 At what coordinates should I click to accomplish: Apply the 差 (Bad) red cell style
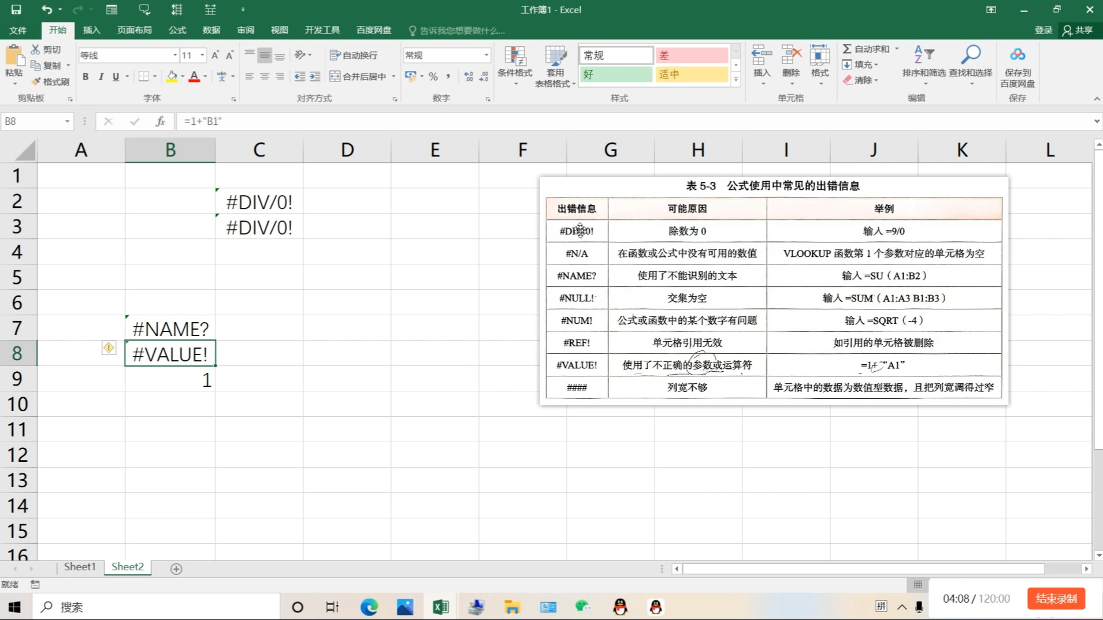(x=692, y=55)
